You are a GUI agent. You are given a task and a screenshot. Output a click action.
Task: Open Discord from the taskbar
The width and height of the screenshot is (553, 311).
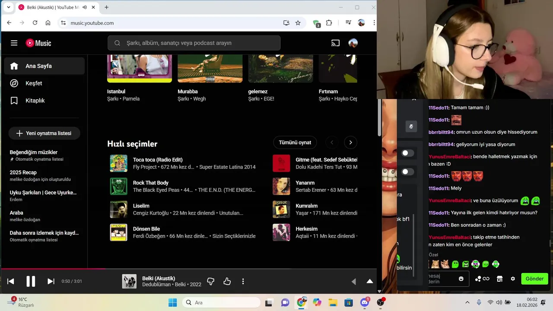point(365,302)
